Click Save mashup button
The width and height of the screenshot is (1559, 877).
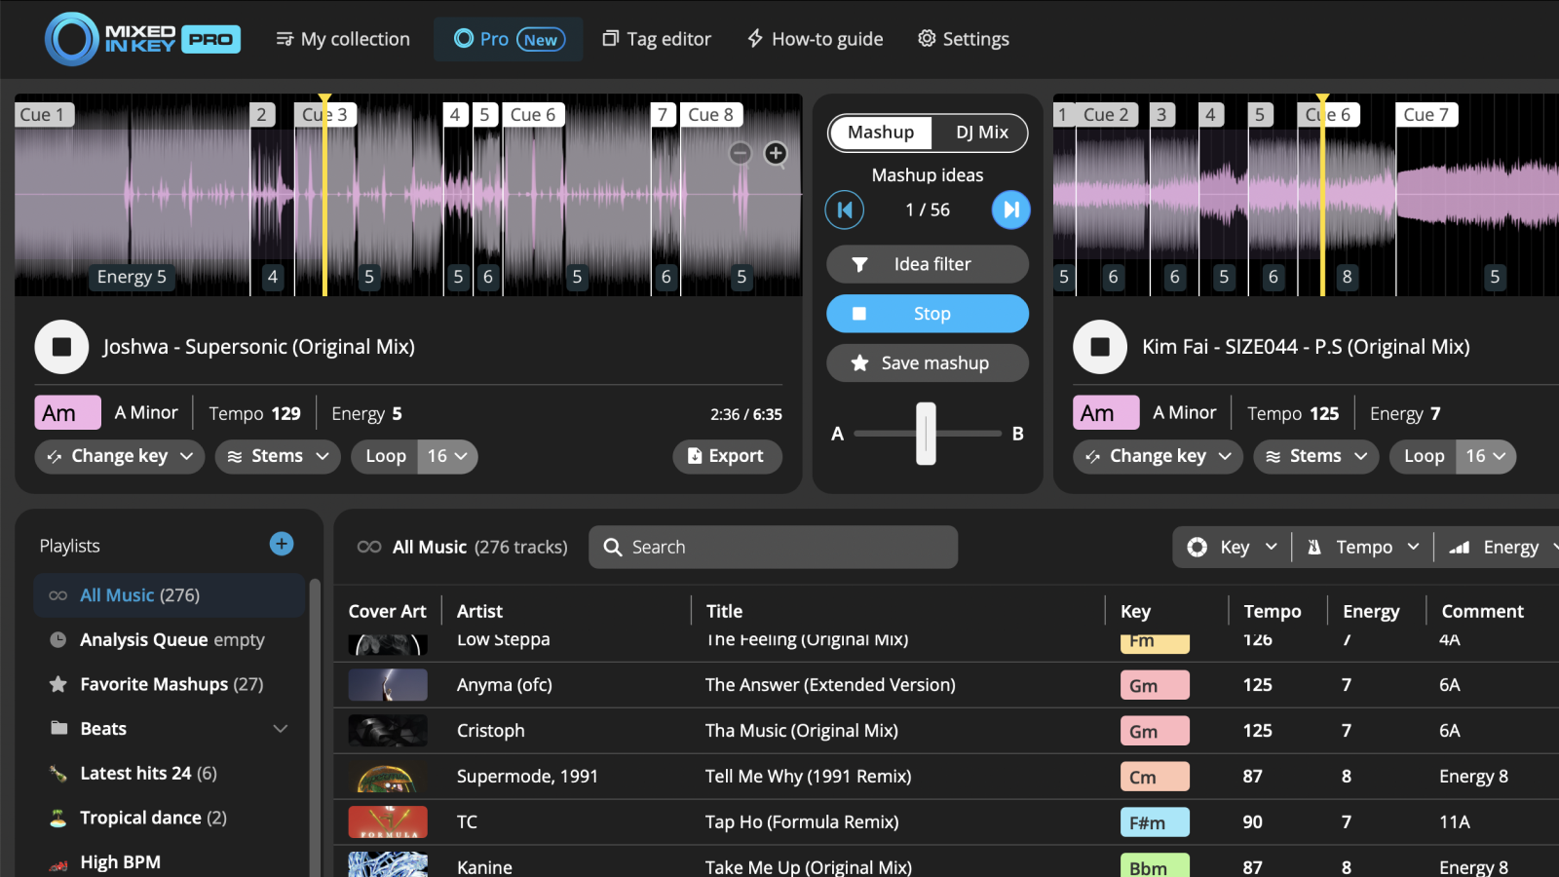pos(928,363)
